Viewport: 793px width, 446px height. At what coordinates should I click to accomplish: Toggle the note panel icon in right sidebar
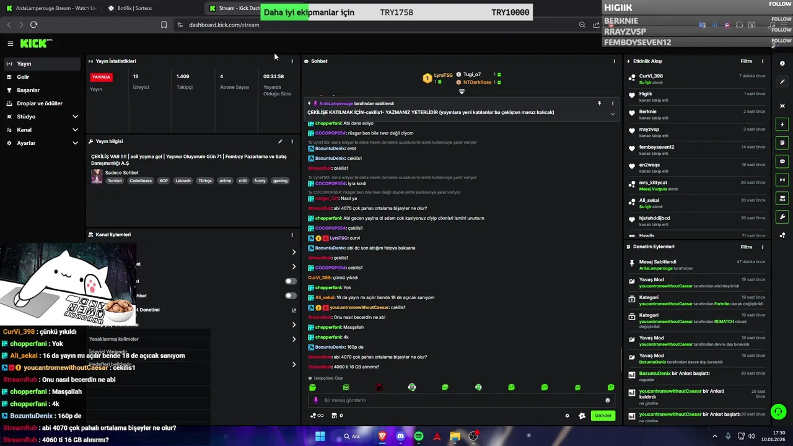[x=782, y=142]
